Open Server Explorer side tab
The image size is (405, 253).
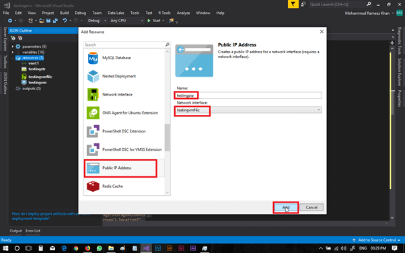tap(5, 39)
